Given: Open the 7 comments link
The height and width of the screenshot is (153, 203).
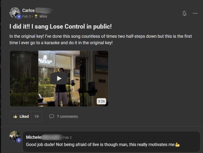Looking at the screenshot, I should click(67, 116).
